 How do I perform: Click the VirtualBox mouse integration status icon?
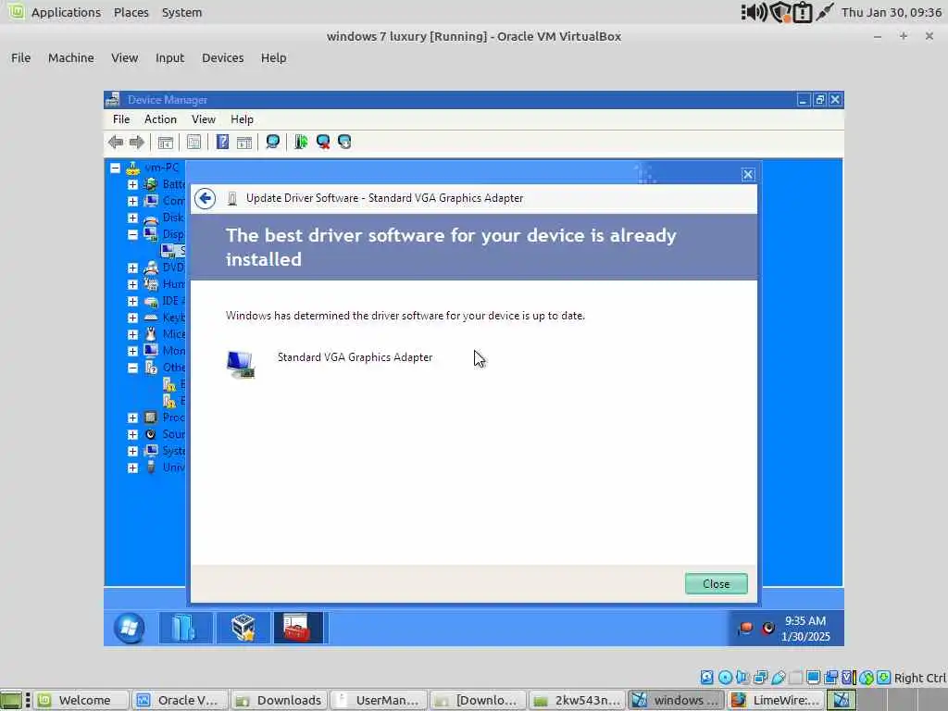867,677
